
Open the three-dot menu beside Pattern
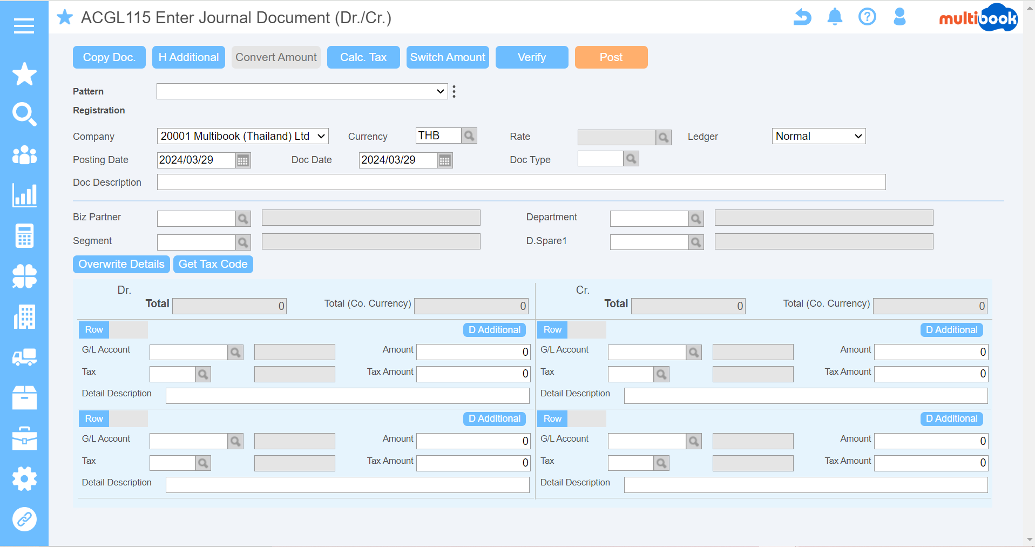(454, 92)
